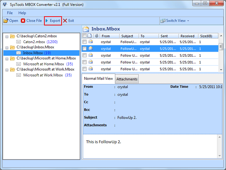The width and height of the screenshot is (226, 170).
Task: Click the red Close File icon
Action: (23, 21)
